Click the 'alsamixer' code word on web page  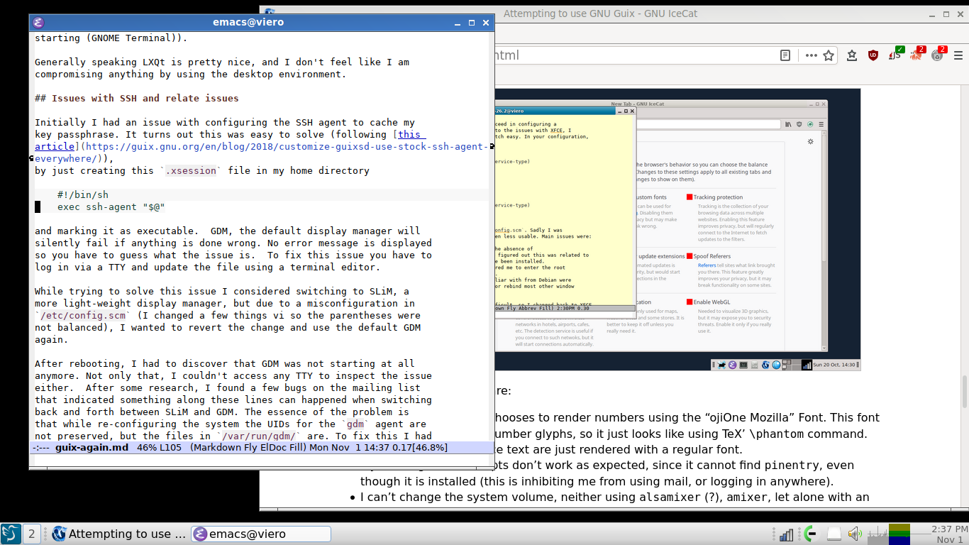click(670, 497)
